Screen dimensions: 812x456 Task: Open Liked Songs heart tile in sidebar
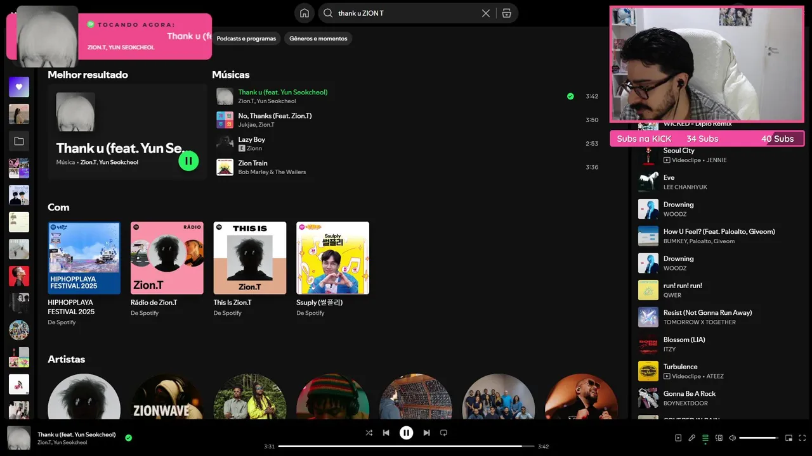pyautogui.click(x=19, y=87)
